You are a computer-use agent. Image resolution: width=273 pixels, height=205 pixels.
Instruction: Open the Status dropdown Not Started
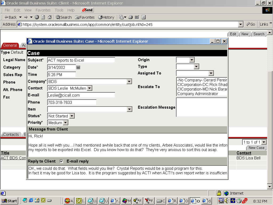tap(72, 116)
